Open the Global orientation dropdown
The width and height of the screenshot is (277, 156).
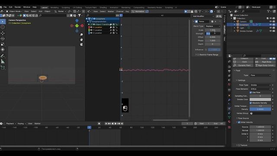(61, 12)
